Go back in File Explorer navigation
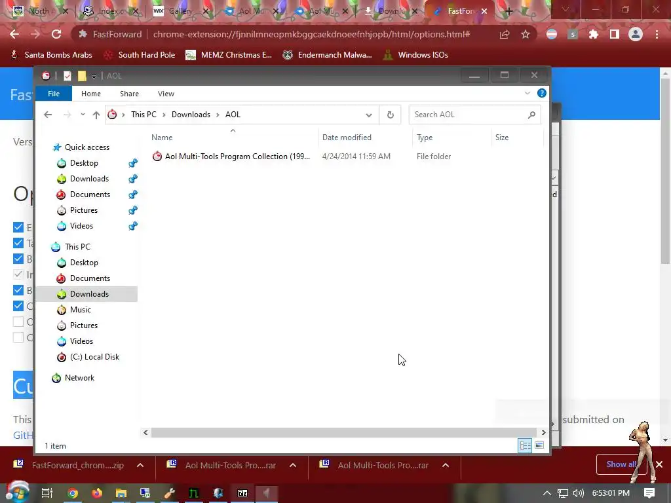 [48, 115]
